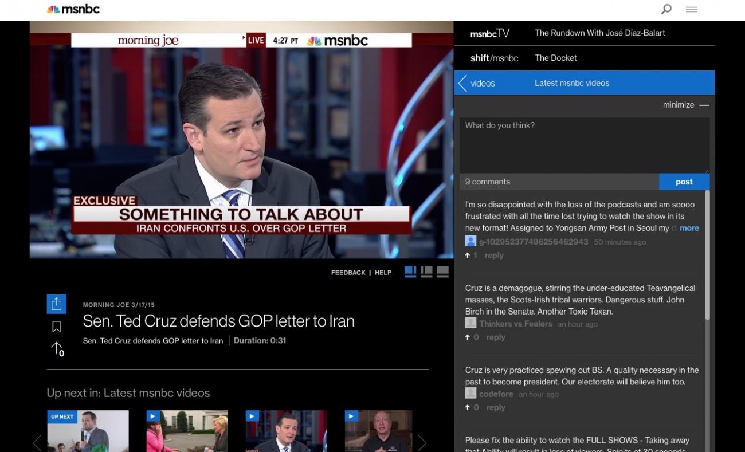Open shift/msnbc The Docket row
Image resolution: width=745 pixels, height=452 pixels.
pos(584,58)
